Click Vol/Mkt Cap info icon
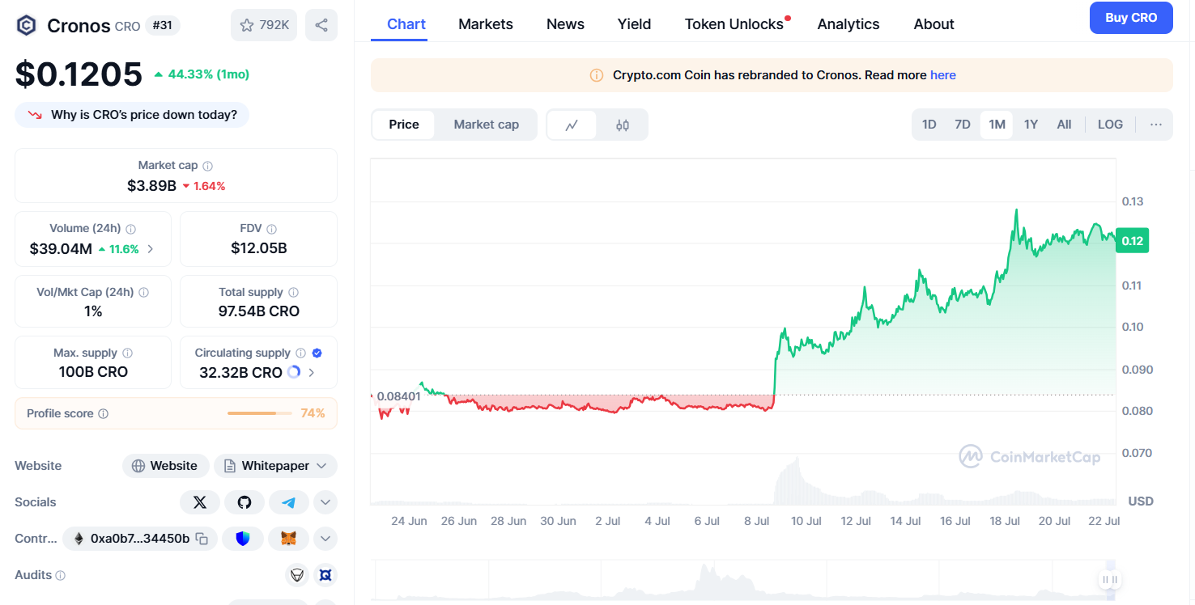The height and width of the screenshot is (605, 1195). (x=144, y=292)
